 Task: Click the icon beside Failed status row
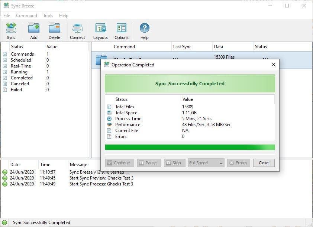(x=5, y=90)
